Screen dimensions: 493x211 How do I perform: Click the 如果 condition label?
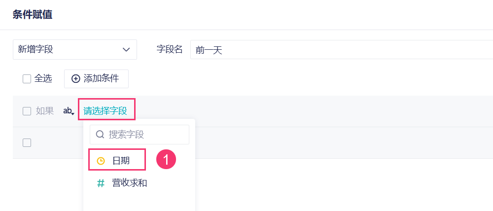point(45,111)
